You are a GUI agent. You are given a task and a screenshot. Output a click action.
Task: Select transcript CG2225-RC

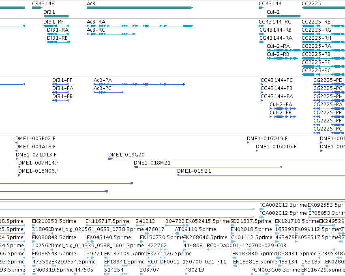tap(316, 71)
